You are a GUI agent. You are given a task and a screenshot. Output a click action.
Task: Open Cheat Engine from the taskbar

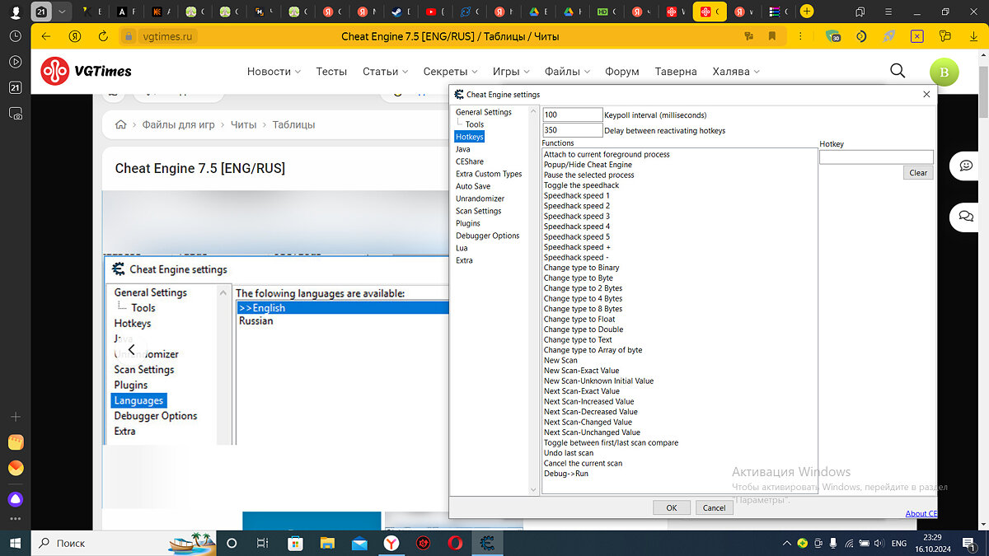(487, 543)
